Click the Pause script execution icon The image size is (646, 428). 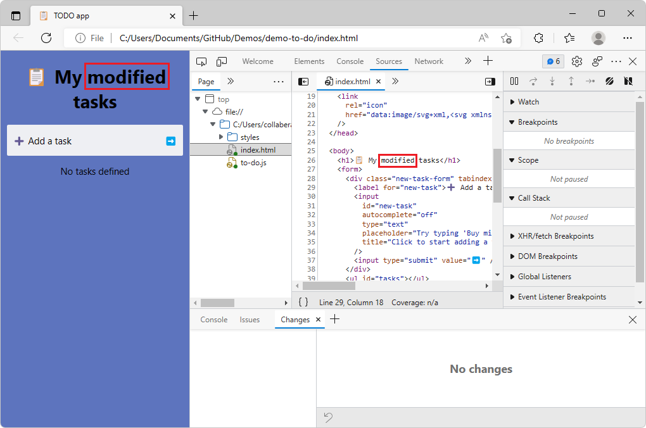tap(515, 81)
